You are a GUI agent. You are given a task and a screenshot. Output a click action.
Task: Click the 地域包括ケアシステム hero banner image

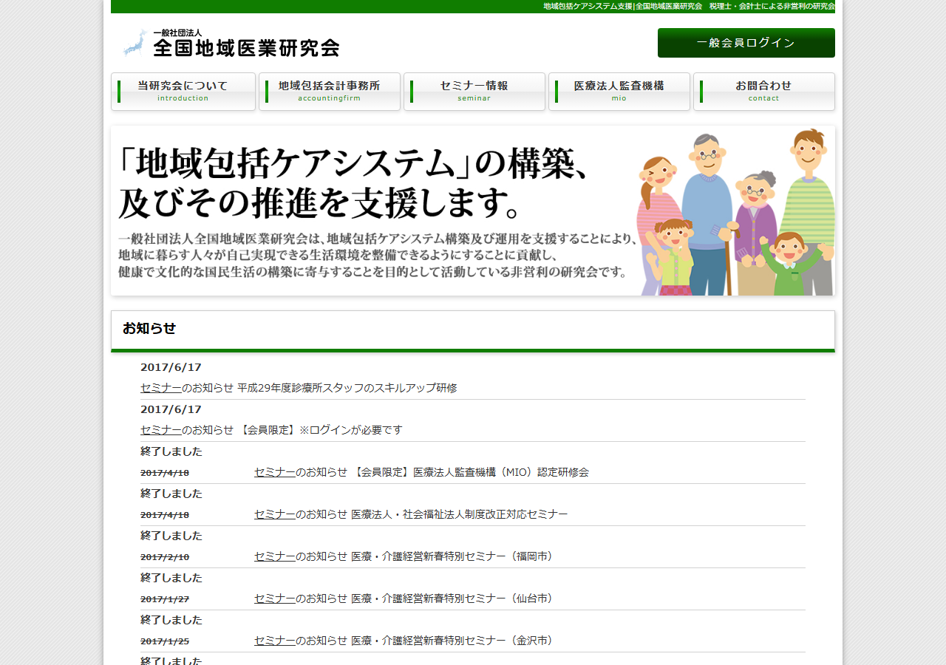[x=473, y=211]
